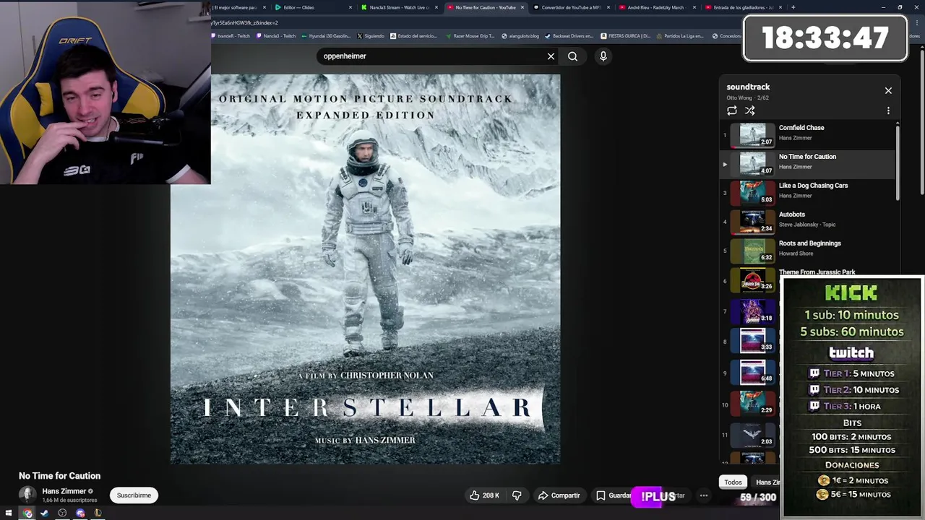Open more actions ellipsis below video
925x520 pixels.
click(x=703, y=495)
